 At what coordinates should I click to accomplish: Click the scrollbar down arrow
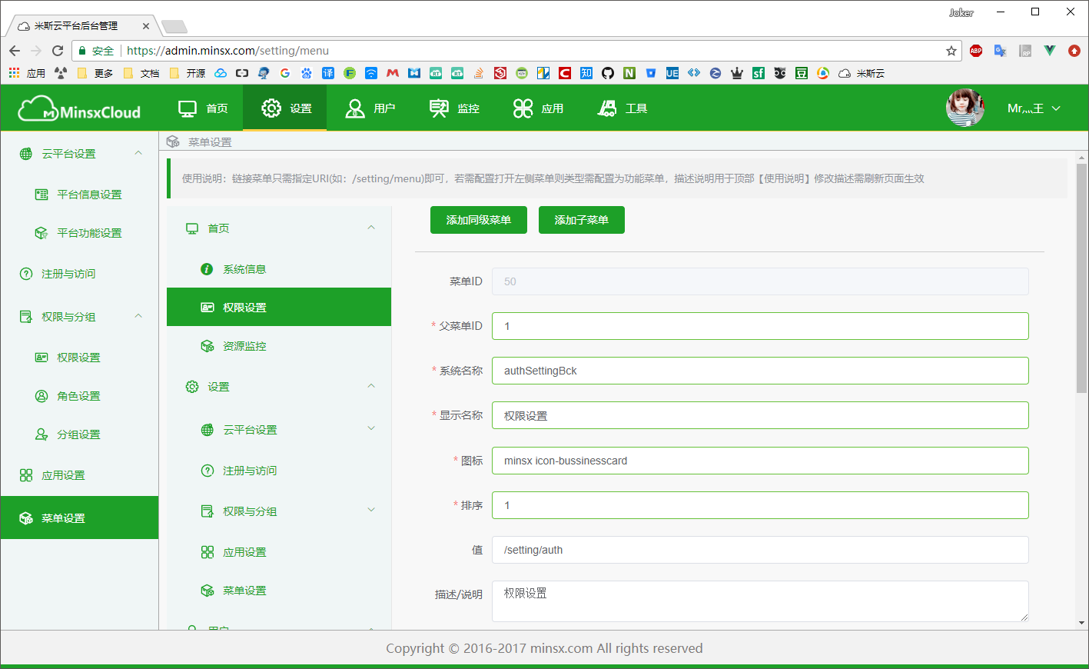1081,623
